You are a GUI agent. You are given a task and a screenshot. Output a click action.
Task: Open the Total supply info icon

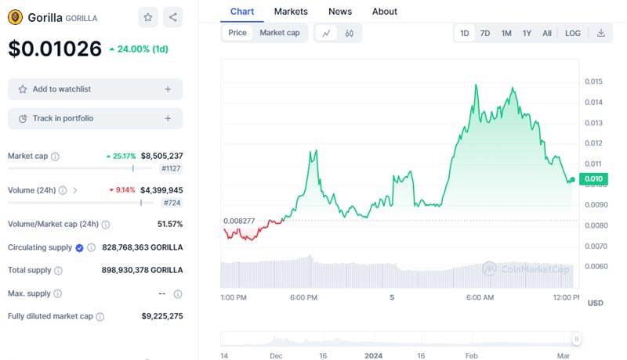58,271
